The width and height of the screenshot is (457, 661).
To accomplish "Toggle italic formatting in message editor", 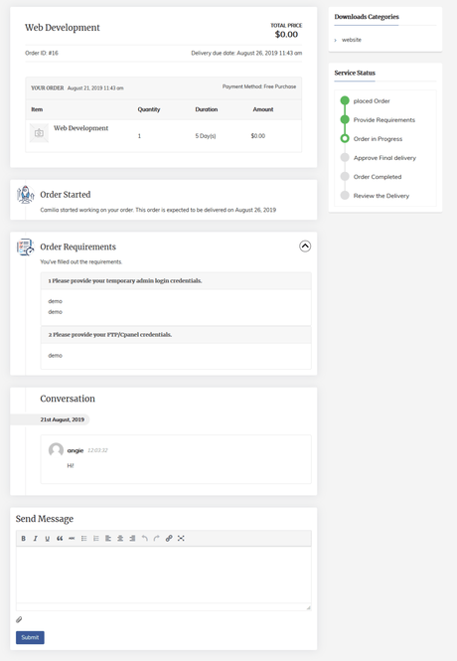I will pyautogui.click(x=36, y=539).
